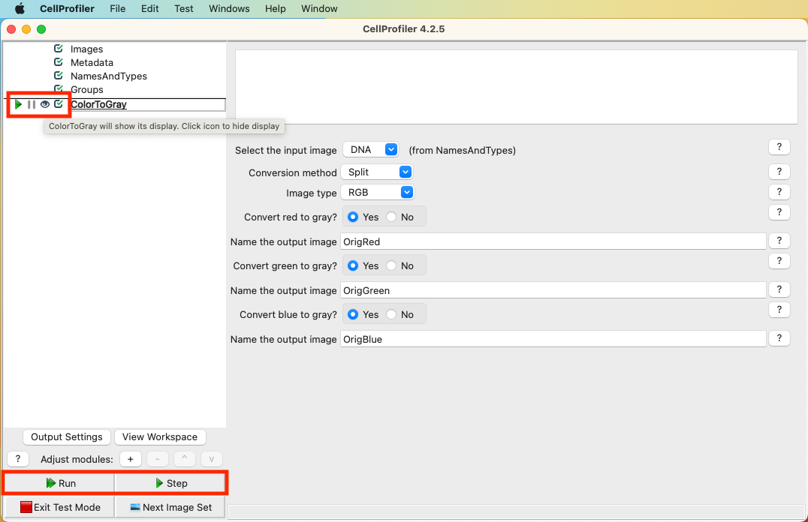Open the DNA input image dropdown
Screen dimensions: 808x522
click(371, 150)
